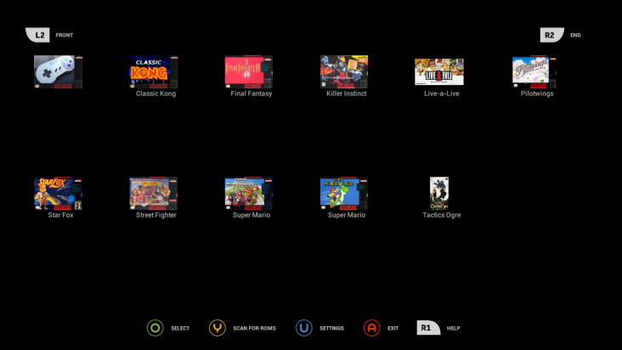Click the red A button icon
The height and width of the screenshot is (350, 622).
(x=371, y=328)
